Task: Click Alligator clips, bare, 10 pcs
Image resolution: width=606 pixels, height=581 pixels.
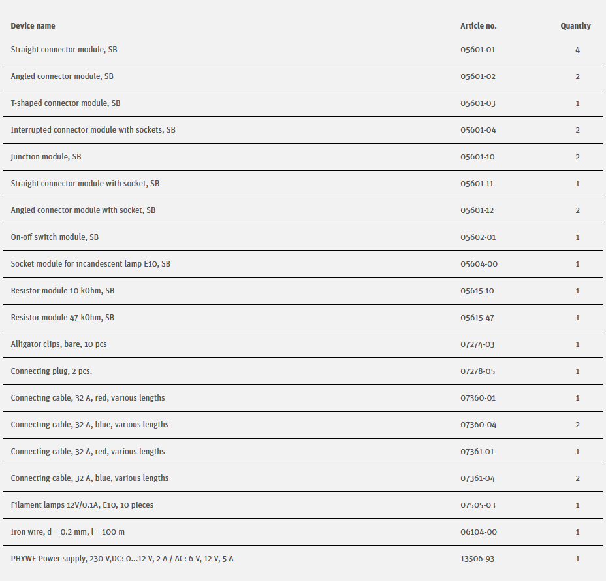Action: (x=59, y=344)
